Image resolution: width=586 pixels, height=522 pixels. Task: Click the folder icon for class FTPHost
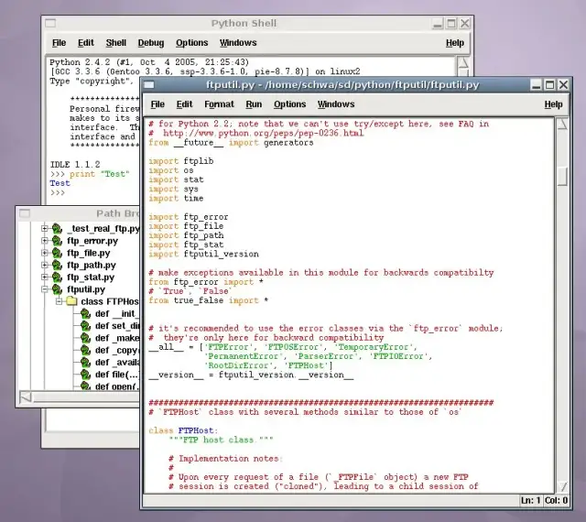tap(71, 301)
